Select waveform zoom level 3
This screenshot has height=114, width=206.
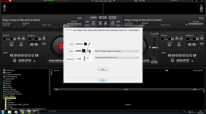(201, 11)
